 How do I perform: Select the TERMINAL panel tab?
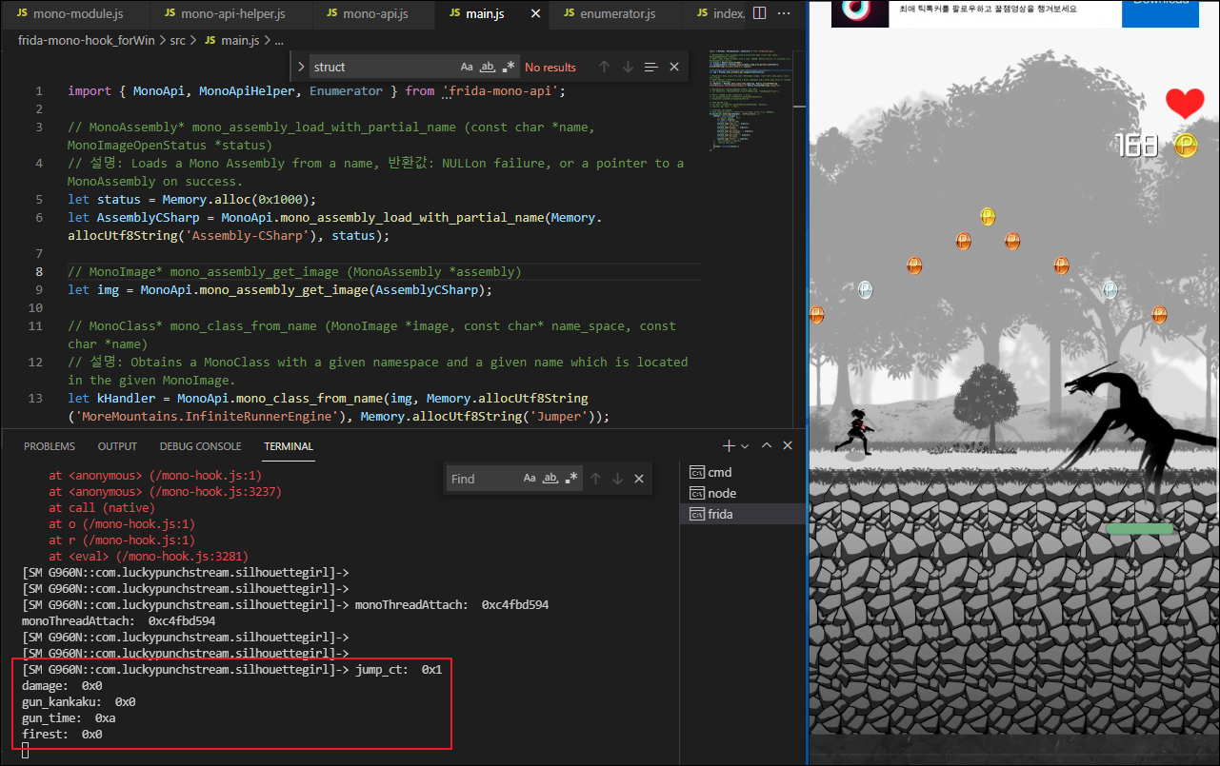coord(289,446)
